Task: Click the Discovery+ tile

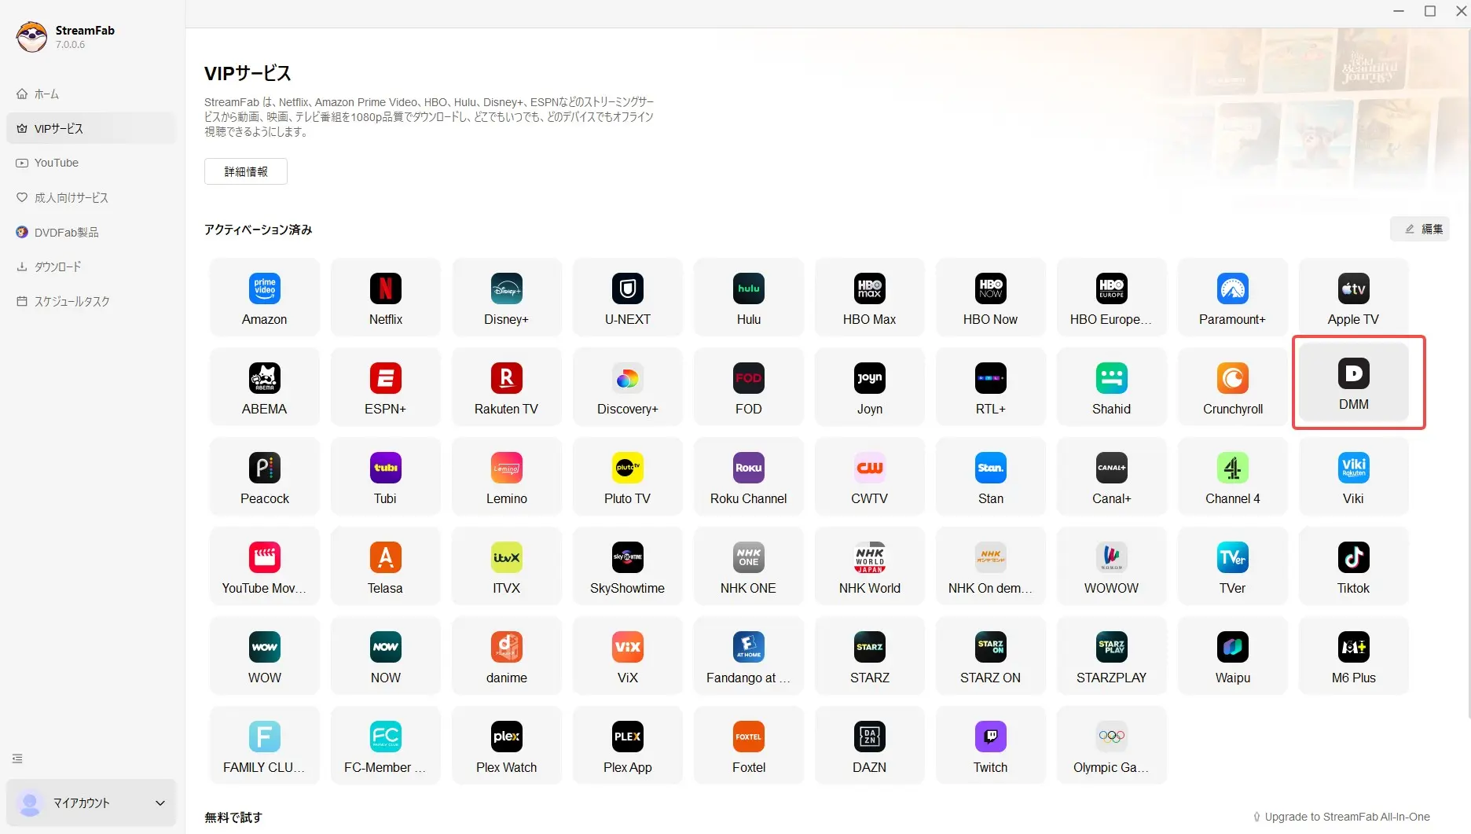Action: pyautogui.click(x=628, y=387)
